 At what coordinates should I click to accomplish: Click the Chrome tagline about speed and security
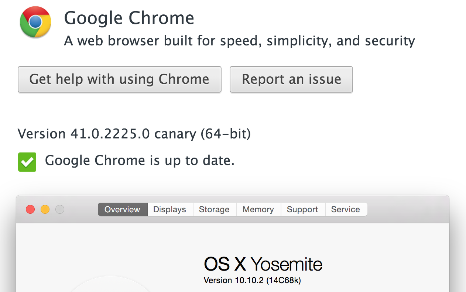tap(239, 41)
